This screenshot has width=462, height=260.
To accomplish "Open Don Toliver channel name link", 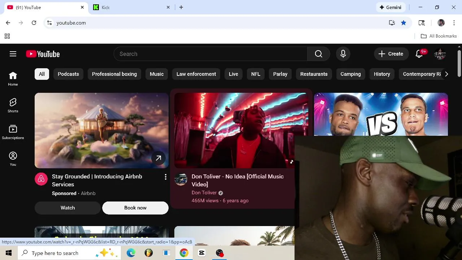I will click(204, 193).
